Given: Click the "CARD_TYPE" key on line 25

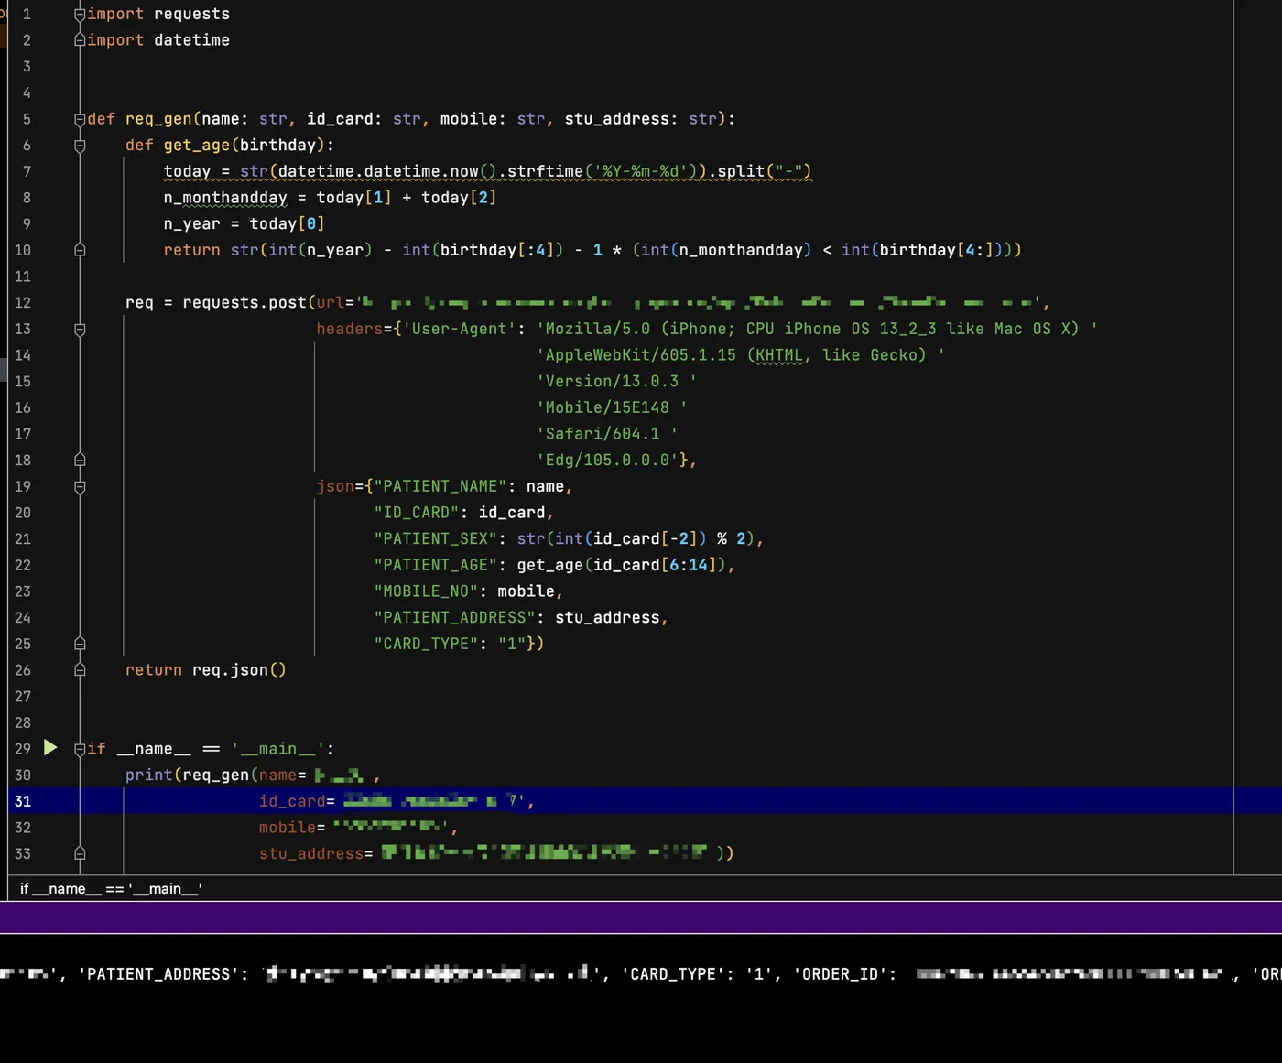Looking at the screenshot, I should [x=426, y=644].
